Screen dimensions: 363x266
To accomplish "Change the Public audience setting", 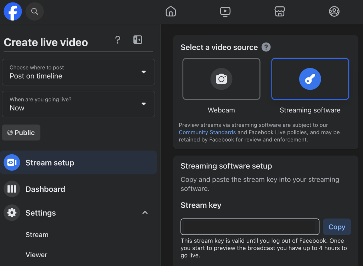I will (21, 132).
